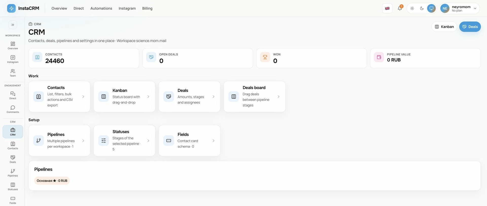Image resolution: width=487 pixels, height=206 pixels.
Task: Click the chevron on the Statuses card
Action: (148, 141)
